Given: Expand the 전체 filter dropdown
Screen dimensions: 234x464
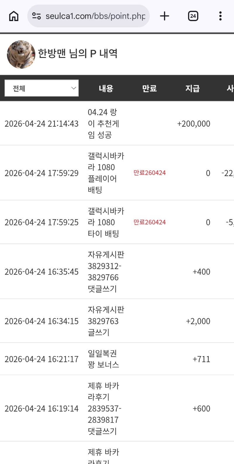Looking at the screenshot, I should tap(42, 88).
